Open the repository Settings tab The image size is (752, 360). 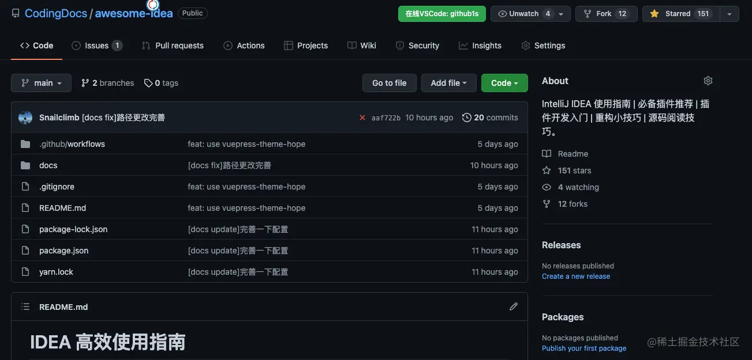coord(543,46)
